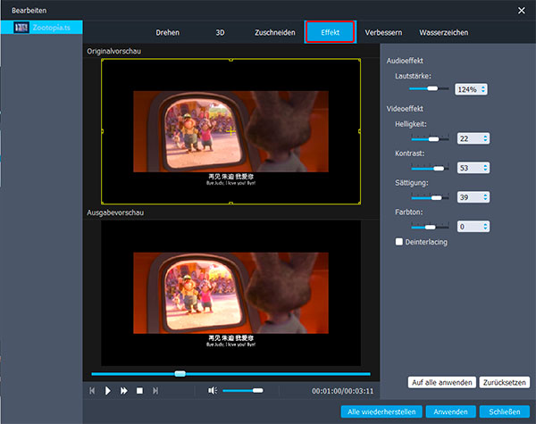The width and height of the screenshot is (536, 424).
Task: Adjust the Sättigung slider
Action: [x=430, y=197]
